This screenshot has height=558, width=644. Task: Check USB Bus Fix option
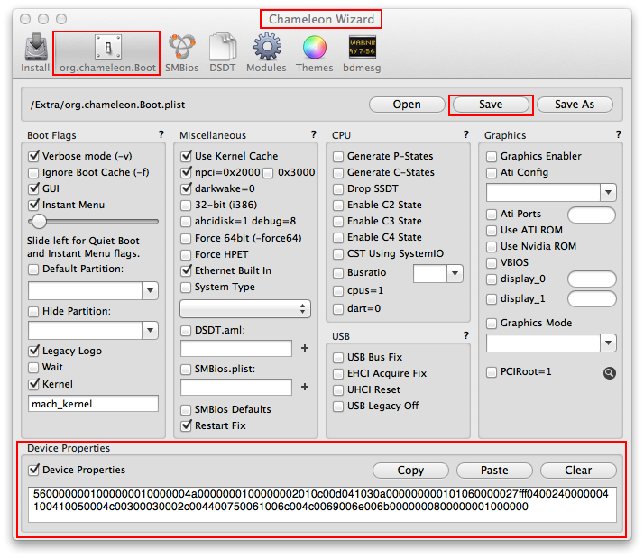[338, 358]
